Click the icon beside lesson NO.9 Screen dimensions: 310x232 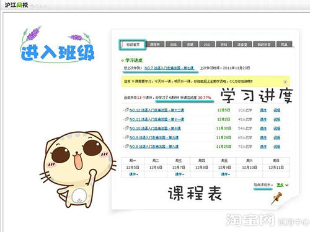[126, 137]
